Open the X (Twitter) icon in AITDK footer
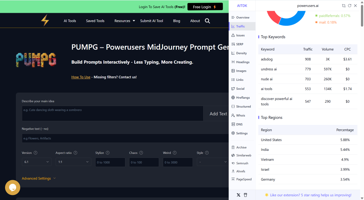Screen dimensions: 364x200 [238, 195]
